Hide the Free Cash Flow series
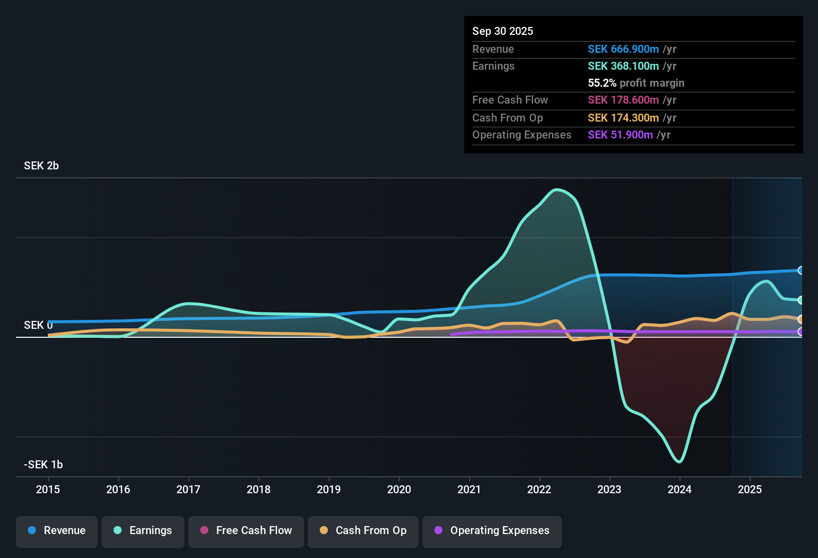Screen dimensions: 818x558 [246, 531]
